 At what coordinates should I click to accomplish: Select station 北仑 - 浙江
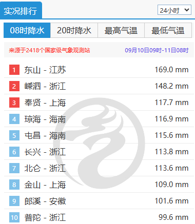click(45, 168)
